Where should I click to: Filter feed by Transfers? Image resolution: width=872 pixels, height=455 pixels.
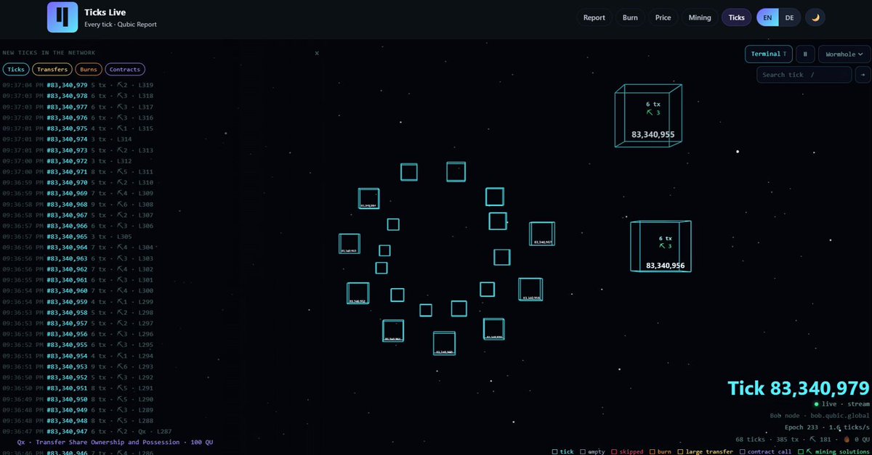[x=52, y=70]
